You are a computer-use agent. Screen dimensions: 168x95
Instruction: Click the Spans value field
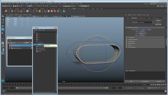[x=142, y=32]
